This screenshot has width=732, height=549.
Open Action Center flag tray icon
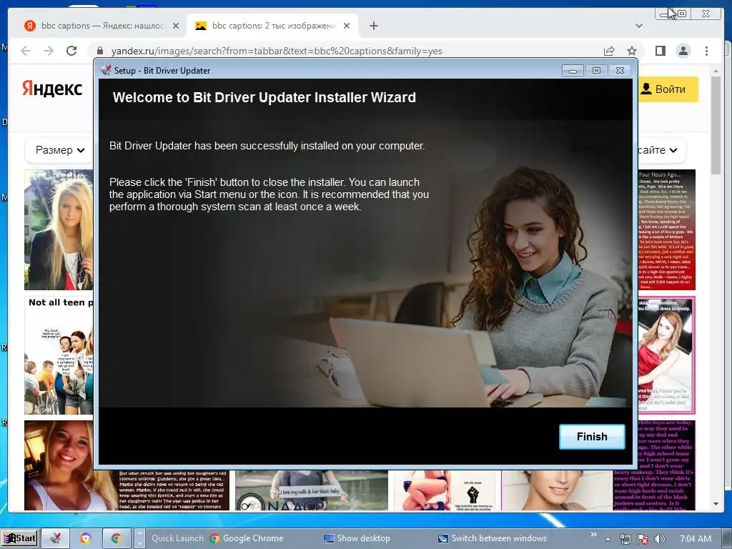point(643,539)
